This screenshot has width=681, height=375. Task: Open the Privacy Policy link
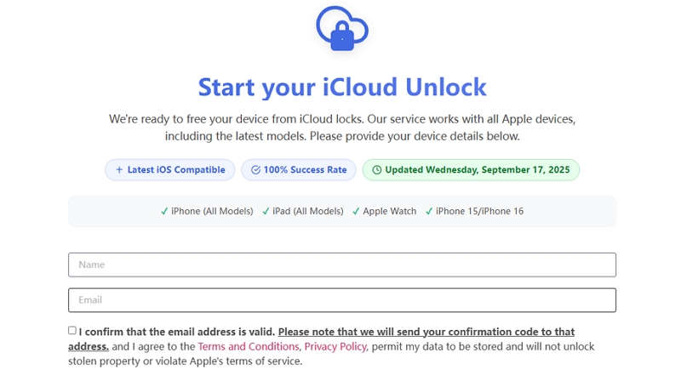tap(335, 346)
